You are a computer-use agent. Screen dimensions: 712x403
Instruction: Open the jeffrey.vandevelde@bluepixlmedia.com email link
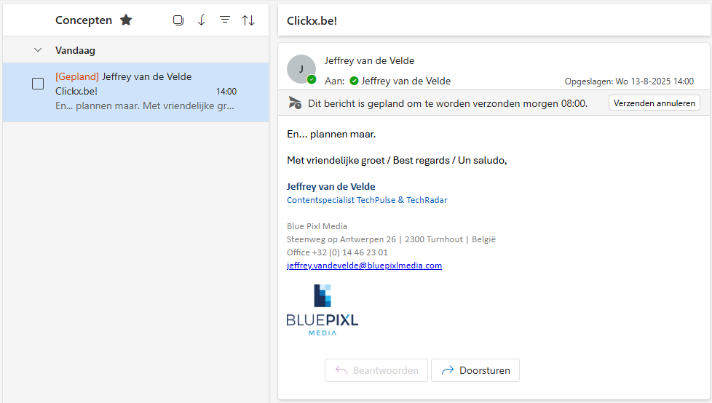(x=364, y=266)
